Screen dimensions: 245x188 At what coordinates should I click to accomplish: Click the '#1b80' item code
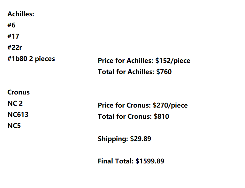click(17, 59)
